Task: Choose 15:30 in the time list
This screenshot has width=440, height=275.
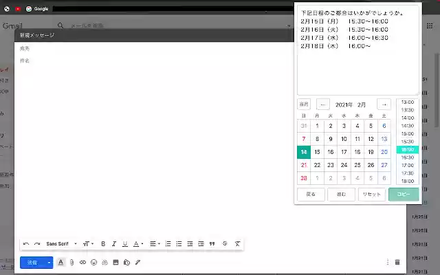Action: point(408,142)
